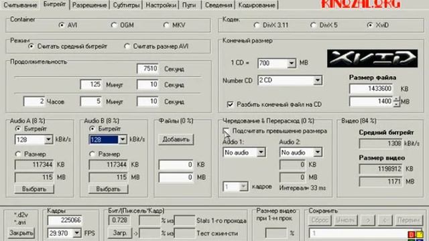The image size is (429, 241).
Task: Click average bitrate value 1308
Action: click(x=381, y=144)
